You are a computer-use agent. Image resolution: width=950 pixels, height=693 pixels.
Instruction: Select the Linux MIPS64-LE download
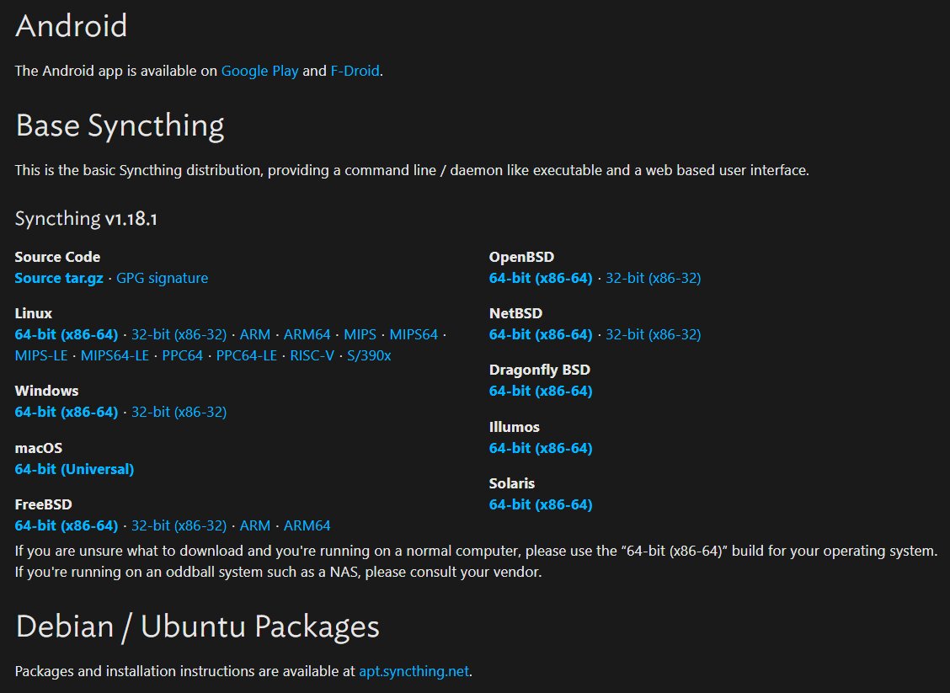click(x=115, y=355)
